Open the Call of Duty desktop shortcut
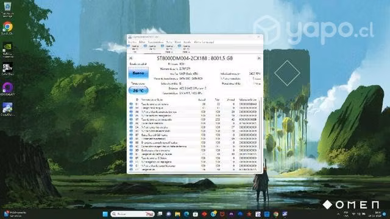This screenshot has width=390, height=219. pos(7,69)
